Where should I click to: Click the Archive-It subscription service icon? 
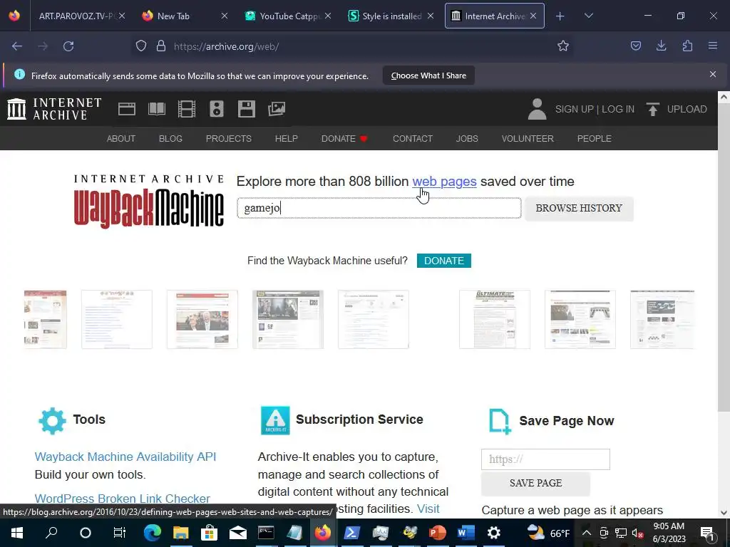pyautogui.click(x=275, y=420)
